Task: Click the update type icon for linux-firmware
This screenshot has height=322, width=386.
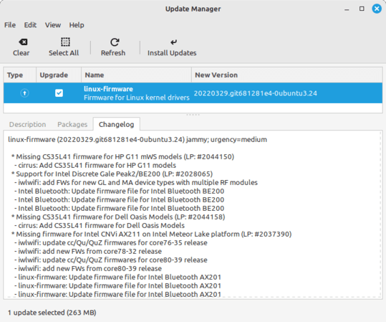Action: (x=24, y=93)
